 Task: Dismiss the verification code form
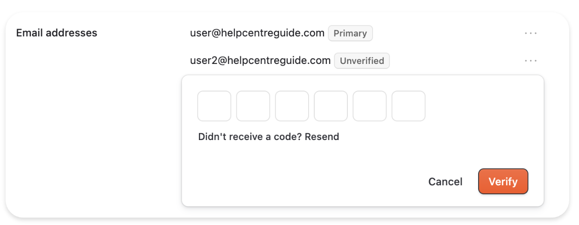point(445,182)
